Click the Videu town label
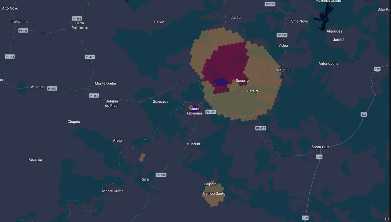This screenshot has height=222, width=391. click(283, 46)
